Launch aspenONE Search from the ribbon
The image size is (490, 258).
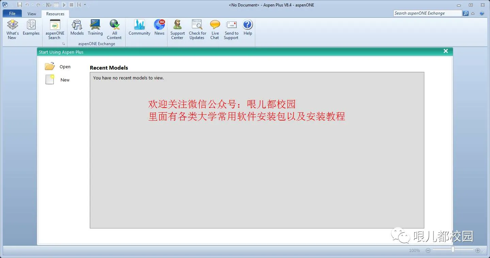pos(55,30)
